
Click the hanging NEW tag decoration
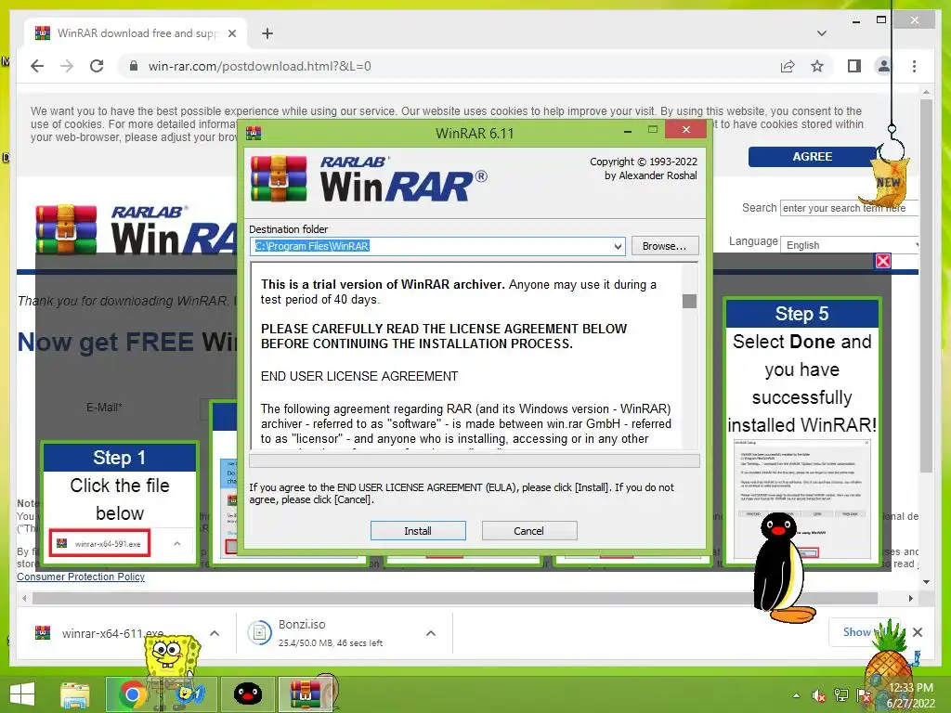(886, 181)
